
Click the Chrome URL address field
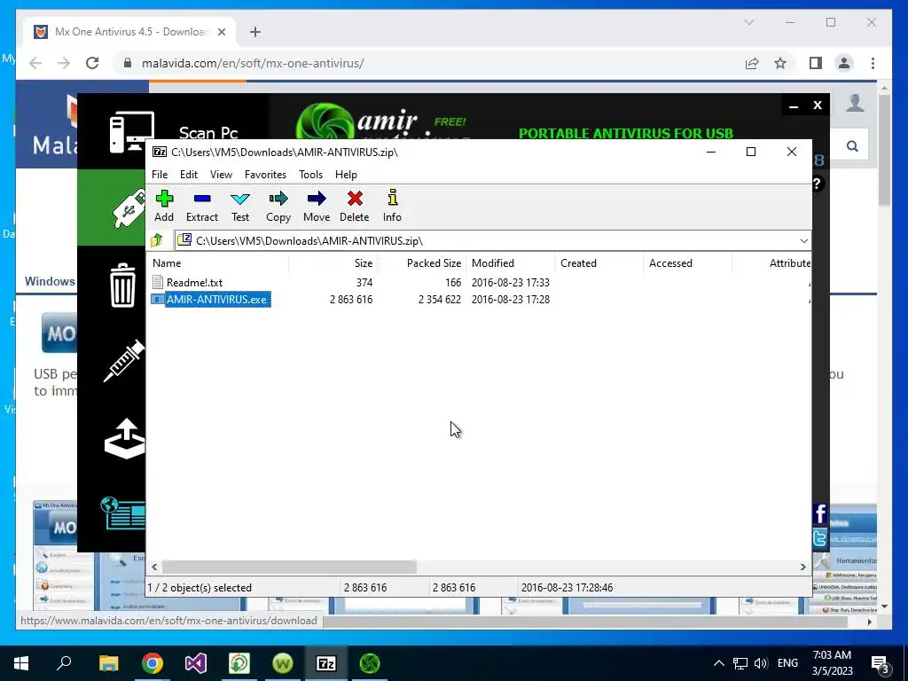[427, 63]
